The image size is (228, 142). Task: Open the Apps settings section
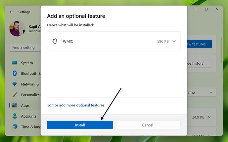tap(25, 106)
